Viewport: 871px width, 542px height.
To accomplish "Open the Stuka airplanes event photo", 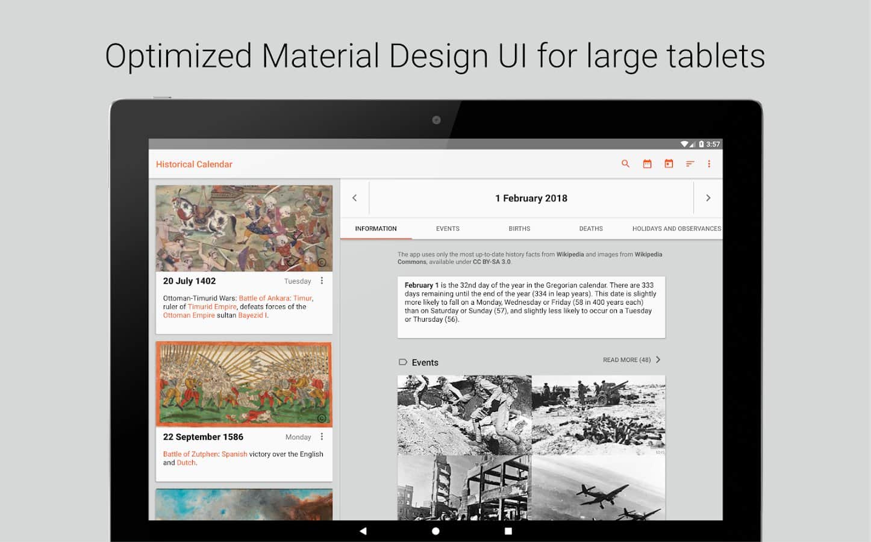I will (x=598, y=488).
